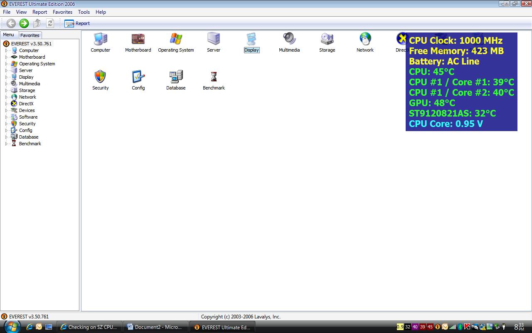Select Security in the left tree
This screenshot has width=532, height=333.
pyautogui.click(x=27, y=124)
